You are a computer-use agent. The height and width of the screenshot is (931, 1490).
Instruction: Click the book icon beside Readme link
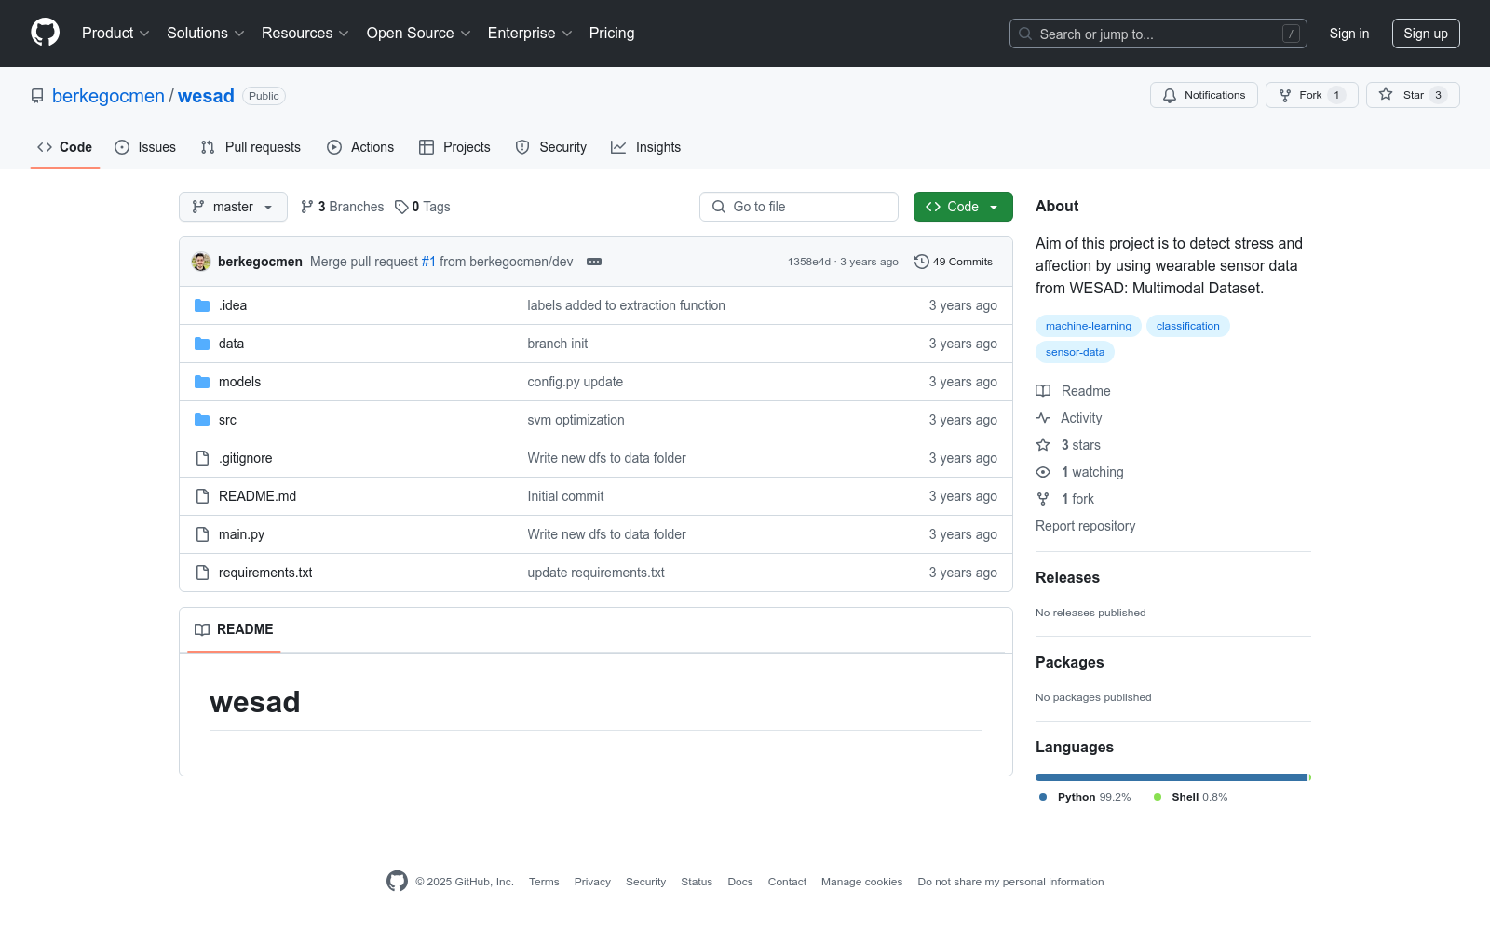click(1043, 391)
